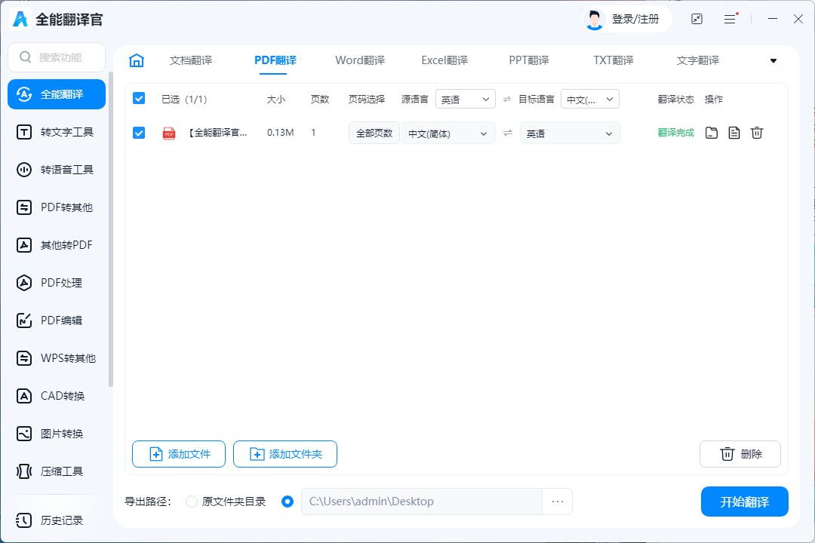Open 全能翻译 in the sidebar

(x=57, y=94)
